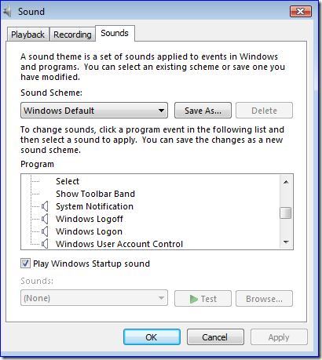Confirm with the OK button
322x360 pixels.
[152, 337]
